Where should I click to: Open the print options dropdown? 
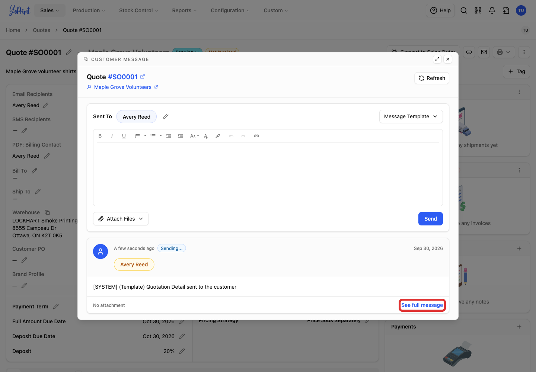click(x=504, y=52)
